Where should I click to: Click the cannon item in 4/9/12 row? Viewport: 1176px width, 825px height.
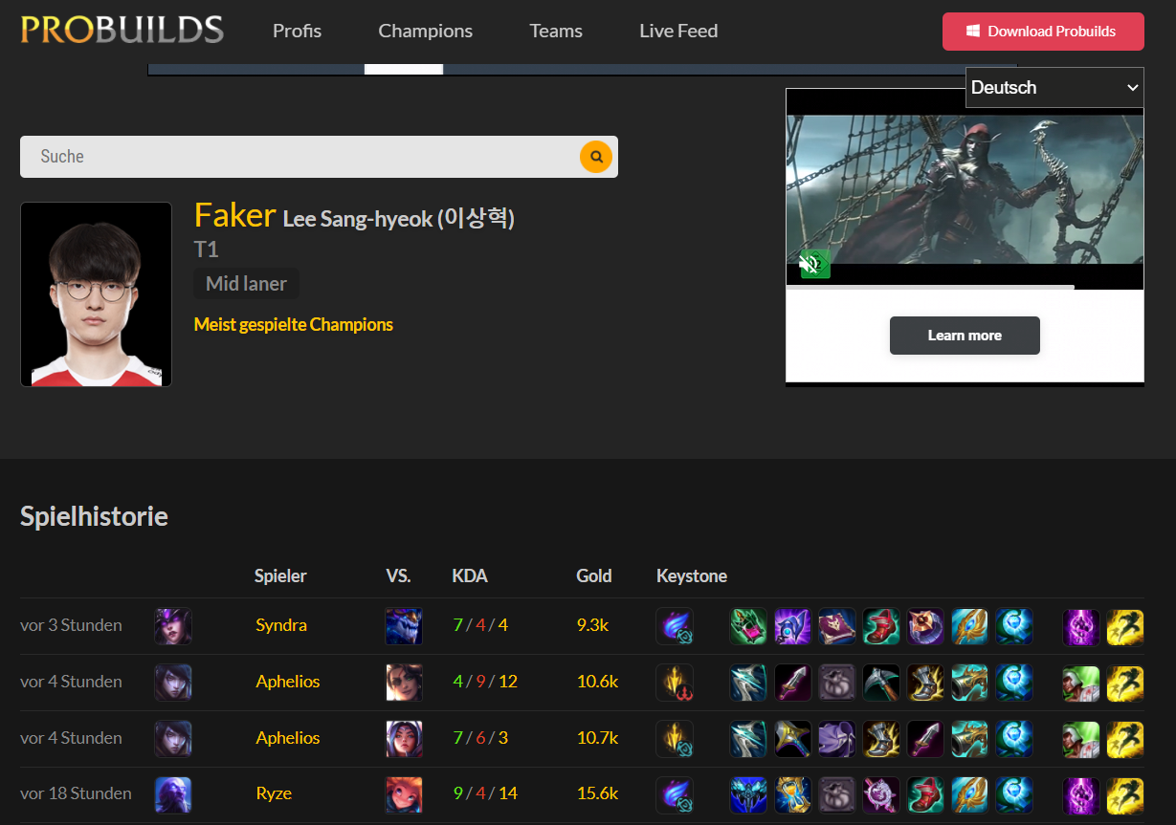click(969, 683)
